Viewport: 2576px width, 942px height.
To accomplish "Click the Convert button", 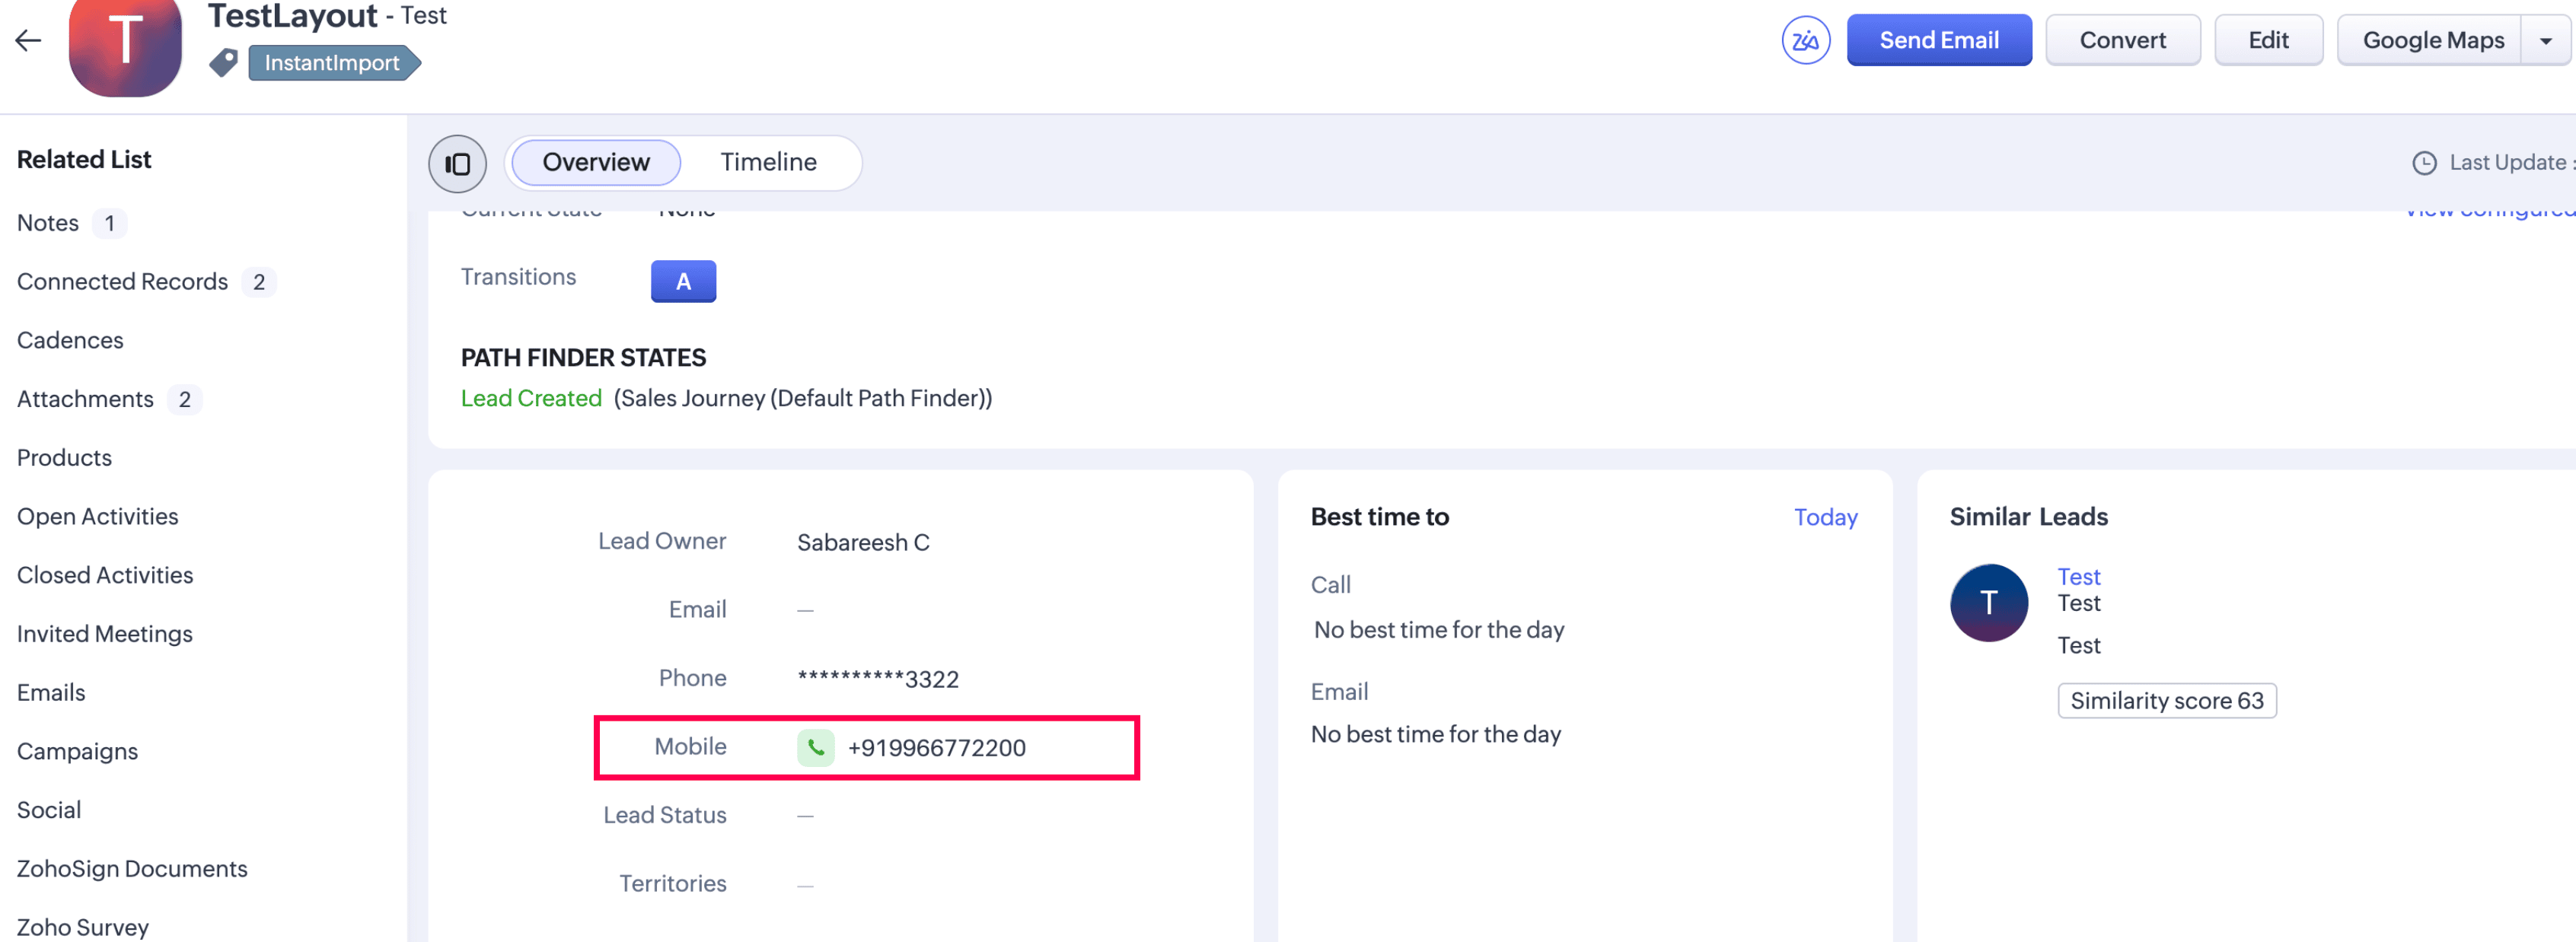I will [2122, 40].
